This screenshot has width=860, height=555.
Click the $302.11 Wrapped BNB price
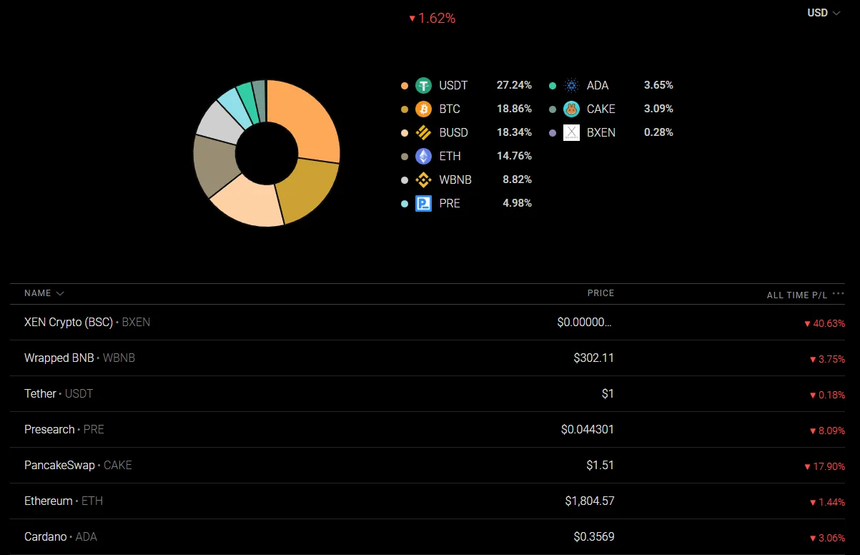(593, 358)
